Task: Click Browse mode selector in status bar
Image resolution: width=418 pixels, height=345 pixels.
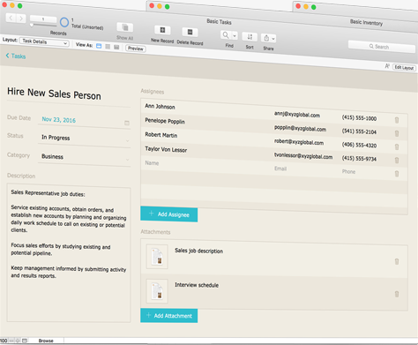Action: point(46,341)
